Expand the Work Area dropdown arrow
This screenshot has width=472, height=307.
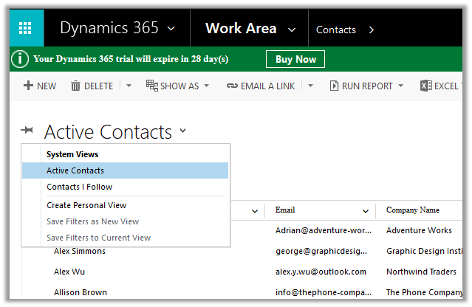291,30
